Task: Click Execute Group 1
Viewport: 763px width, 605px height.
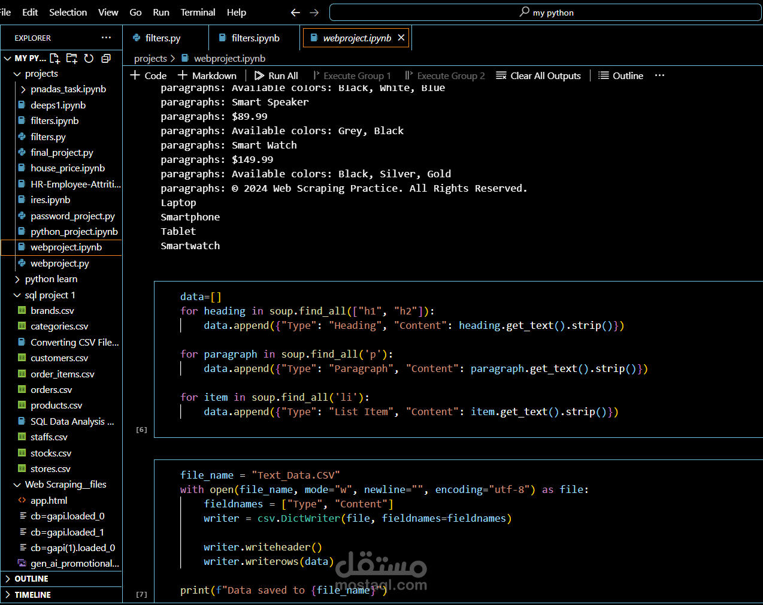Action: point(352,75)
